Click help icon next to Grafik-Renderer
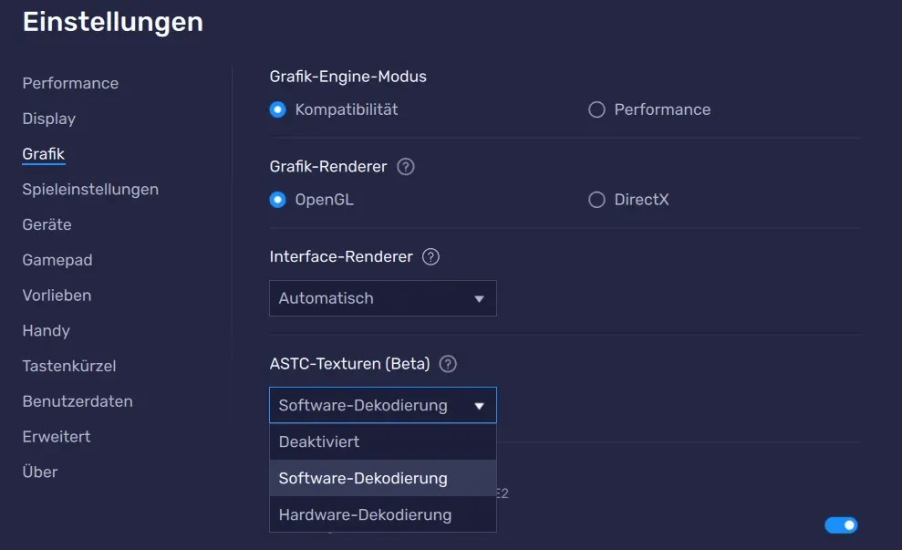The image size is (902, 550). click(406, 167)
